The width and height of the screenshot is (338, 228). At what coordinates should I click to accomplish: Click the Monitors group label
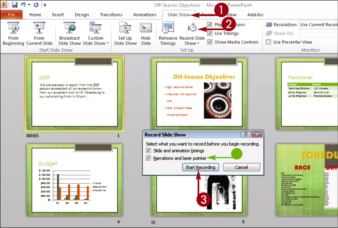pos(310,50)
